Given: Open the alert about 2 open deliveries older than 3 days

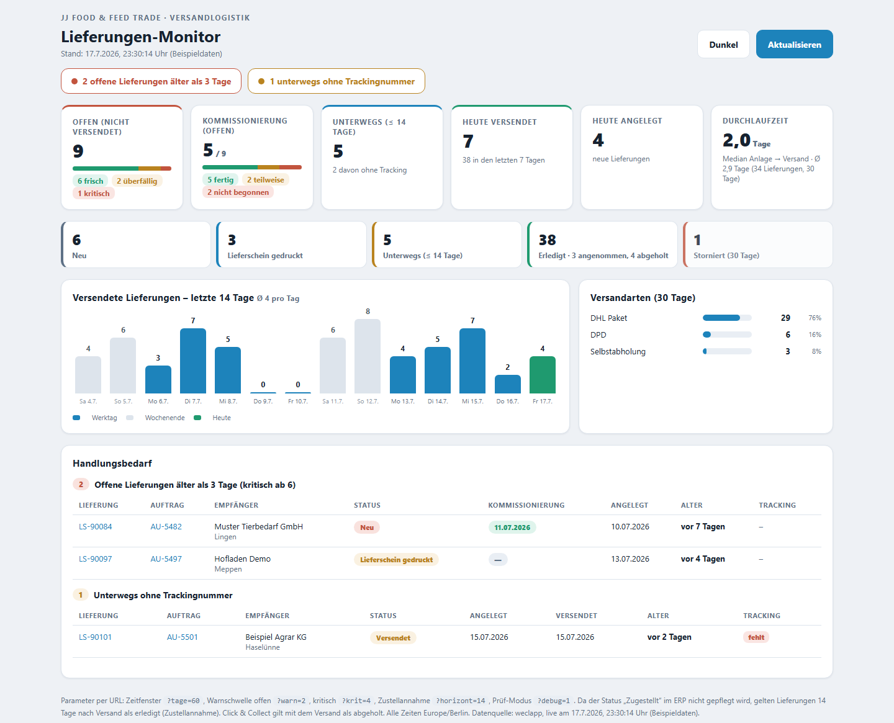Looking at the screenshot, I should 151,81.
